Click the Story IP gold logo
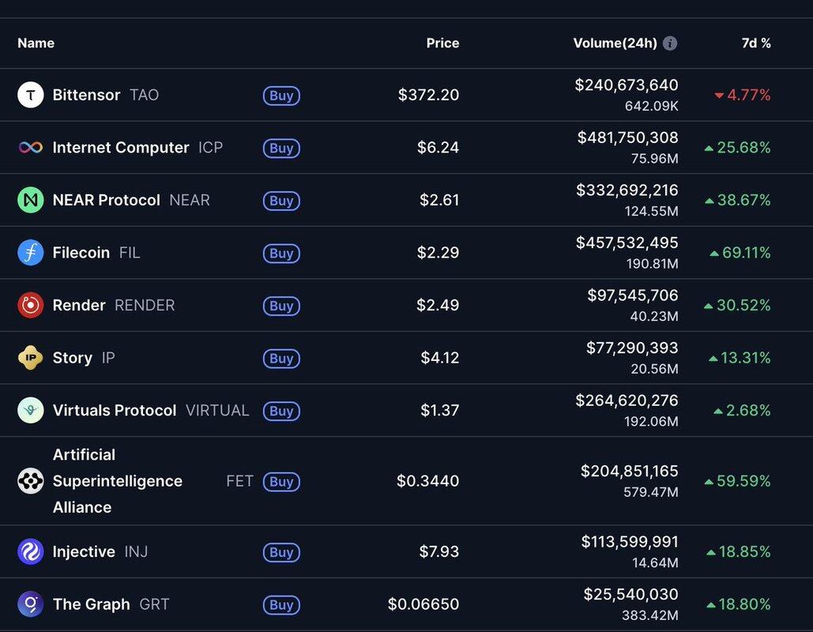This screenshot has height=632, width=813. click(x=30, y=358)
